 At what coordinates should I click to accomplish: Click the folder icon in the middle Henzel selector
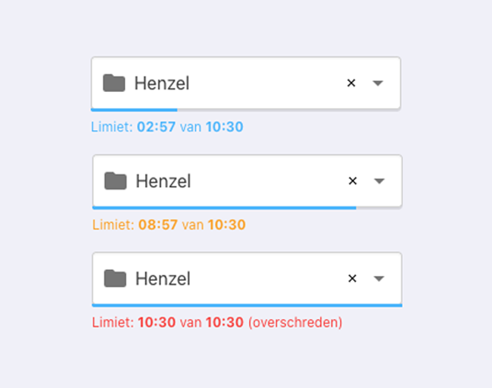[115, 180]
